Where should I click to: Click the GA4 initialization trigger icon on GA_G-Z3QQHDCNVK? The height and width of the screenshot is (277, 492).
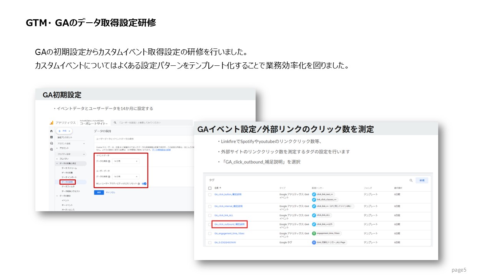click(x=314, y=242)
